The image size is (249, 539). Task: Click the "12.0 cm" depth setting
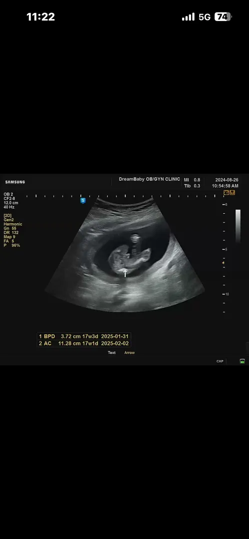[10, 203]
